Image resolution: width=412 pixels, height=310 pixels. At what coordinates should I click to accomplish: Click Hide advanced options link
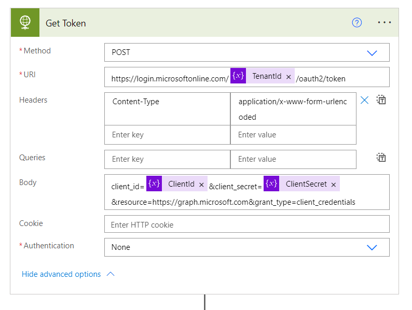(x=61, y=274)
